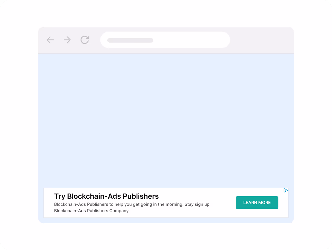
Task: Reload the page with the refresh icon
Action: point(85,40)
